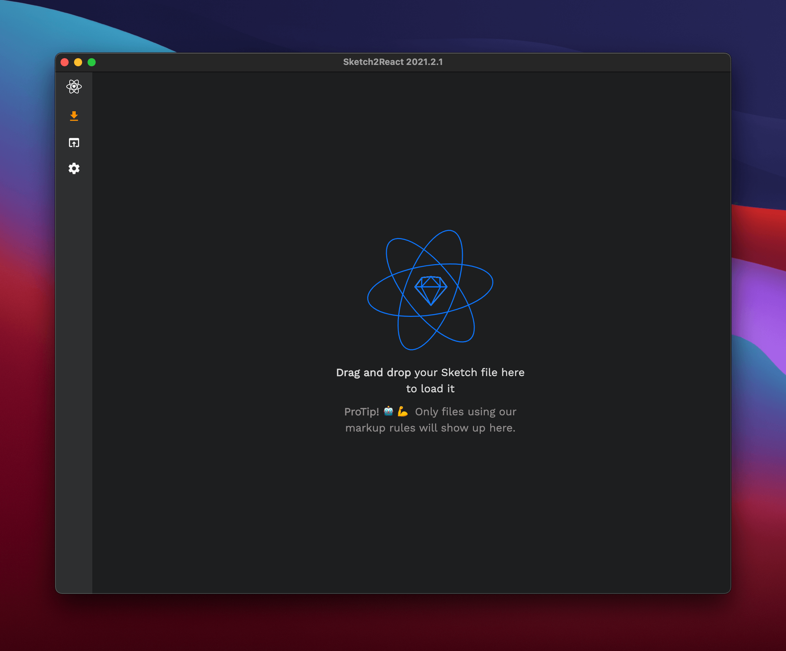Select the orange import download icon

pyautogui.click(x=74, y=116)
